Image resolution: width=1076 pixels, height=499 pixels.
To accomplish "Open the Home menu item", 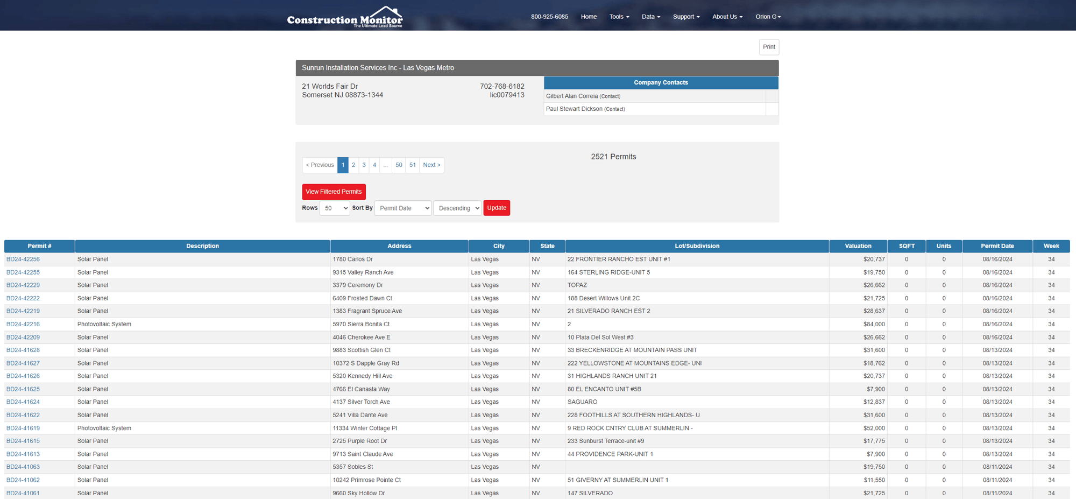I will click(x=589, y=17).
